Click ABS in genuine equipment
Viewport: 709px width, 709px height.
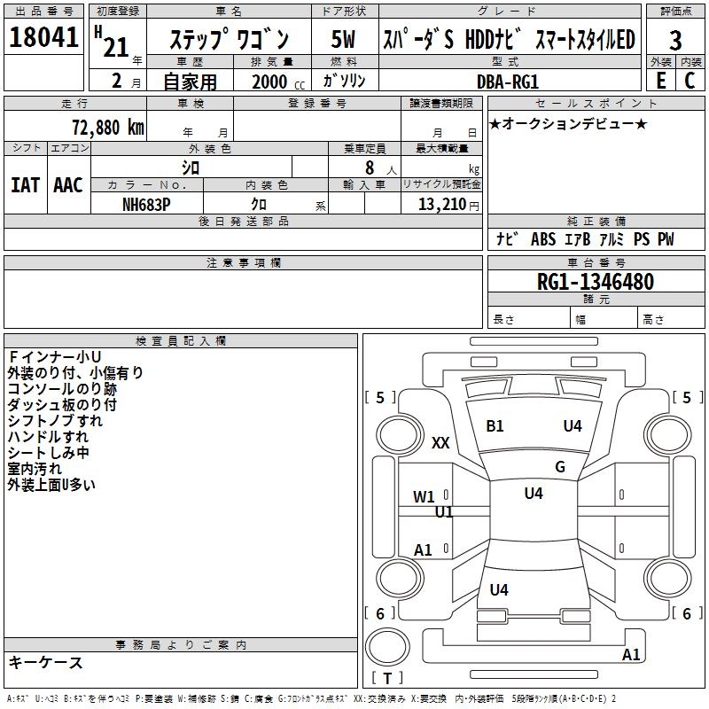pos(543,238)
